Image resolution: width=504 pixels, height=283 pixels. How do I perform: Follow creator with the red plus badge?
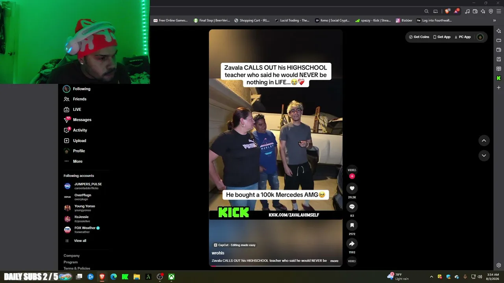pos(352,176)
